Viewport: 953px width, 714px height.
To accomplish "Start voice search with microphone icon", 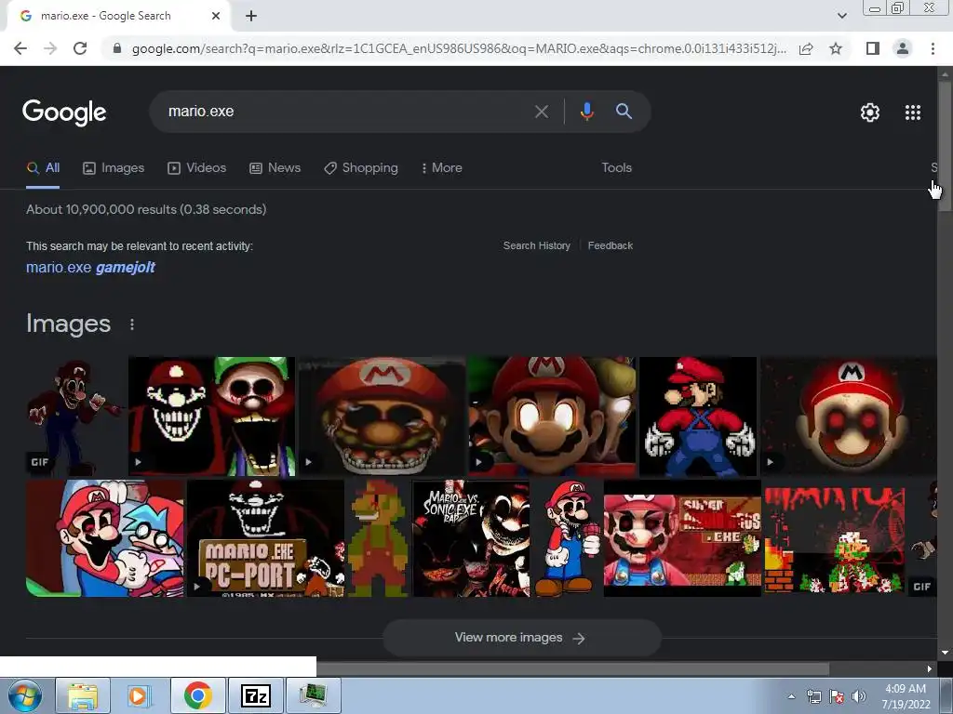I will point(586,112).
